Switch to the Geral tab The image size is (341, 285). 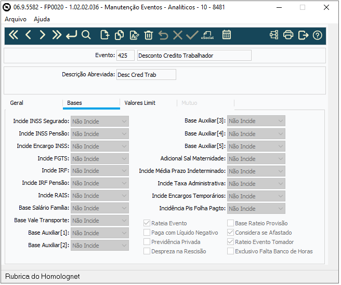(x=17, y=103)
